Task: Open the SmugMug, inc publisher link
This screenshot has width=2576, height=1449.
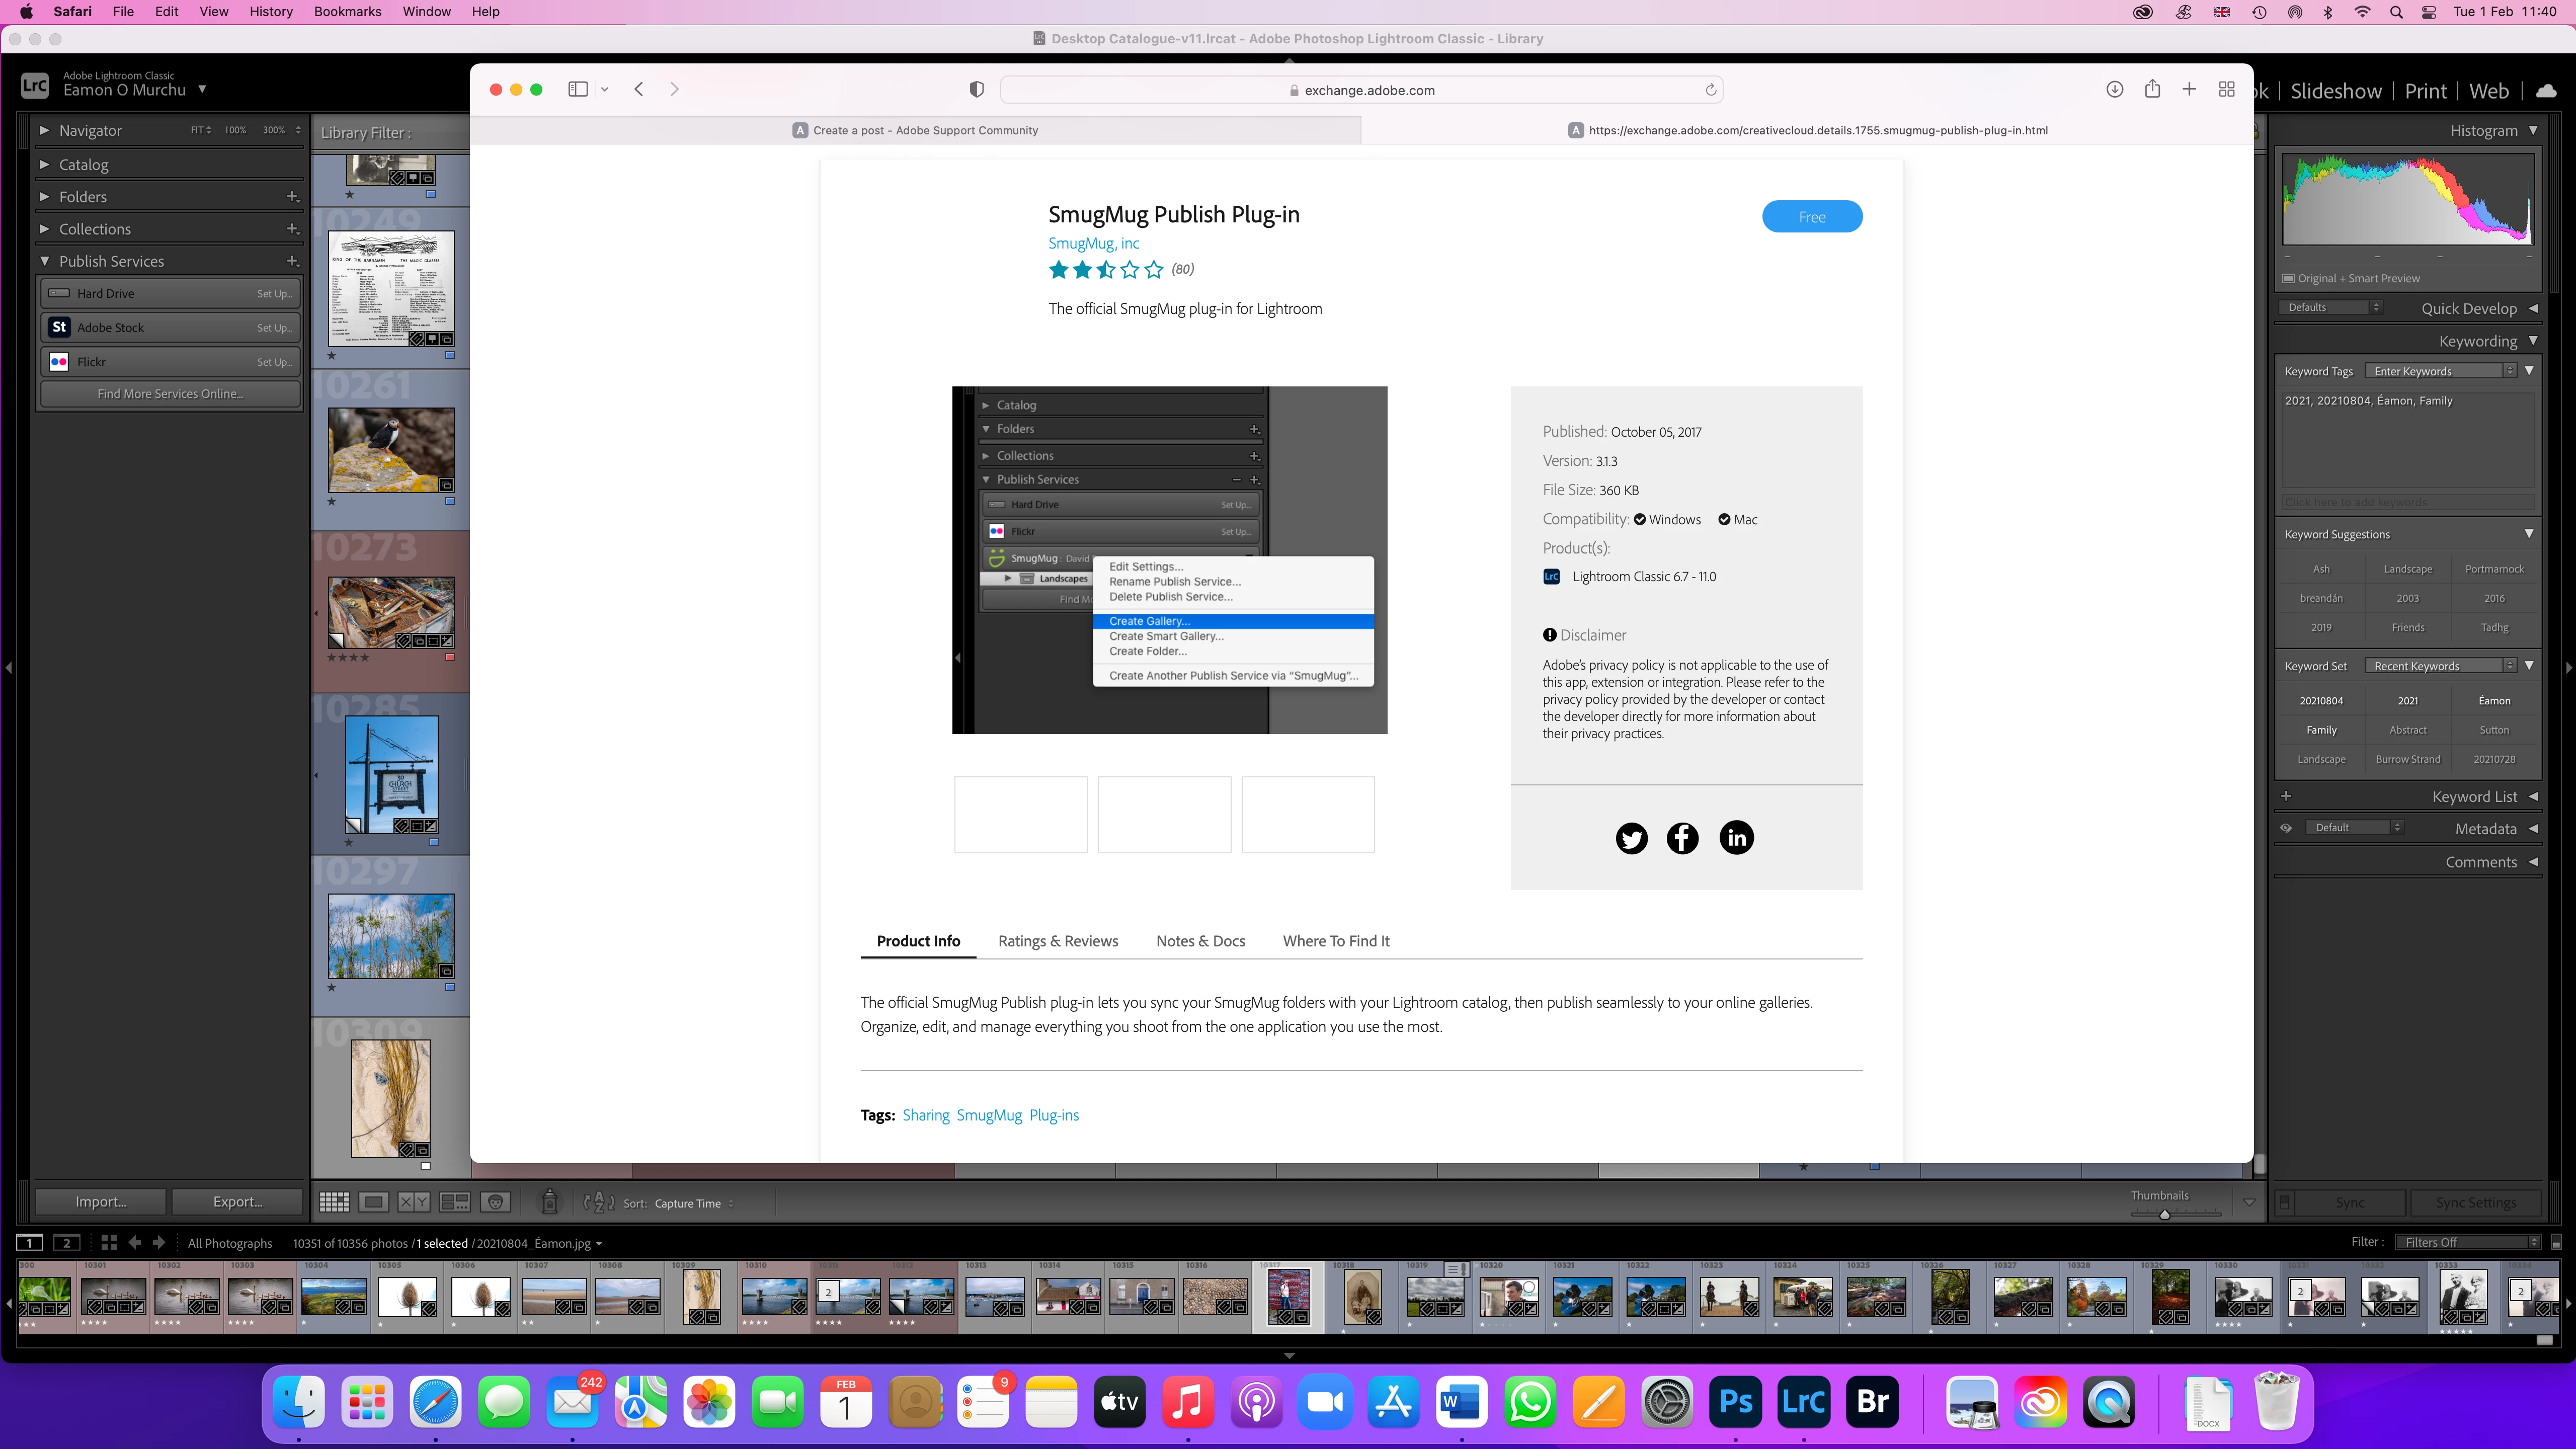Action: [1093, 243]
